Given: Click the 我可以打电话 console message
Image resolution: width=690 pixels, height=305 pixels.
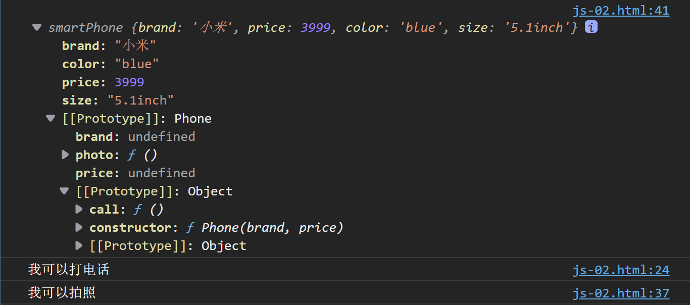Looking at the screenshot, I should point(69,270).
